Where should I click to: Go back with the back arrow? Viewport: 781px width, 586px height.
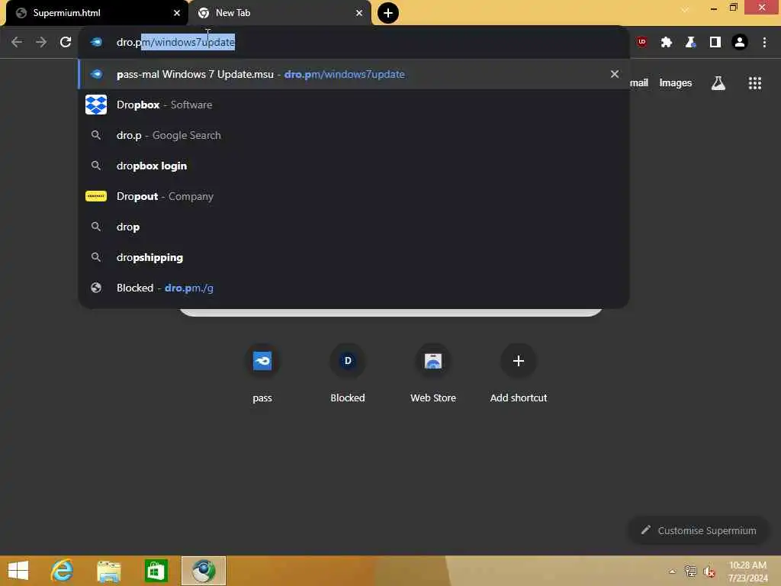[17, 43]
